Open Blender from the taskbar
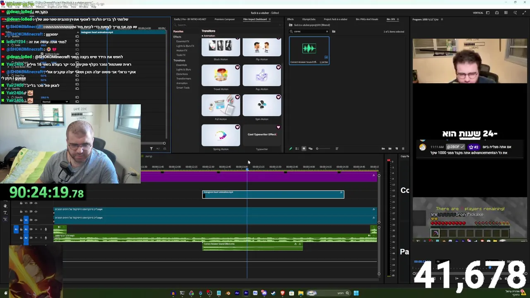This screenshot has height=298, width=530. pos(228,293)
